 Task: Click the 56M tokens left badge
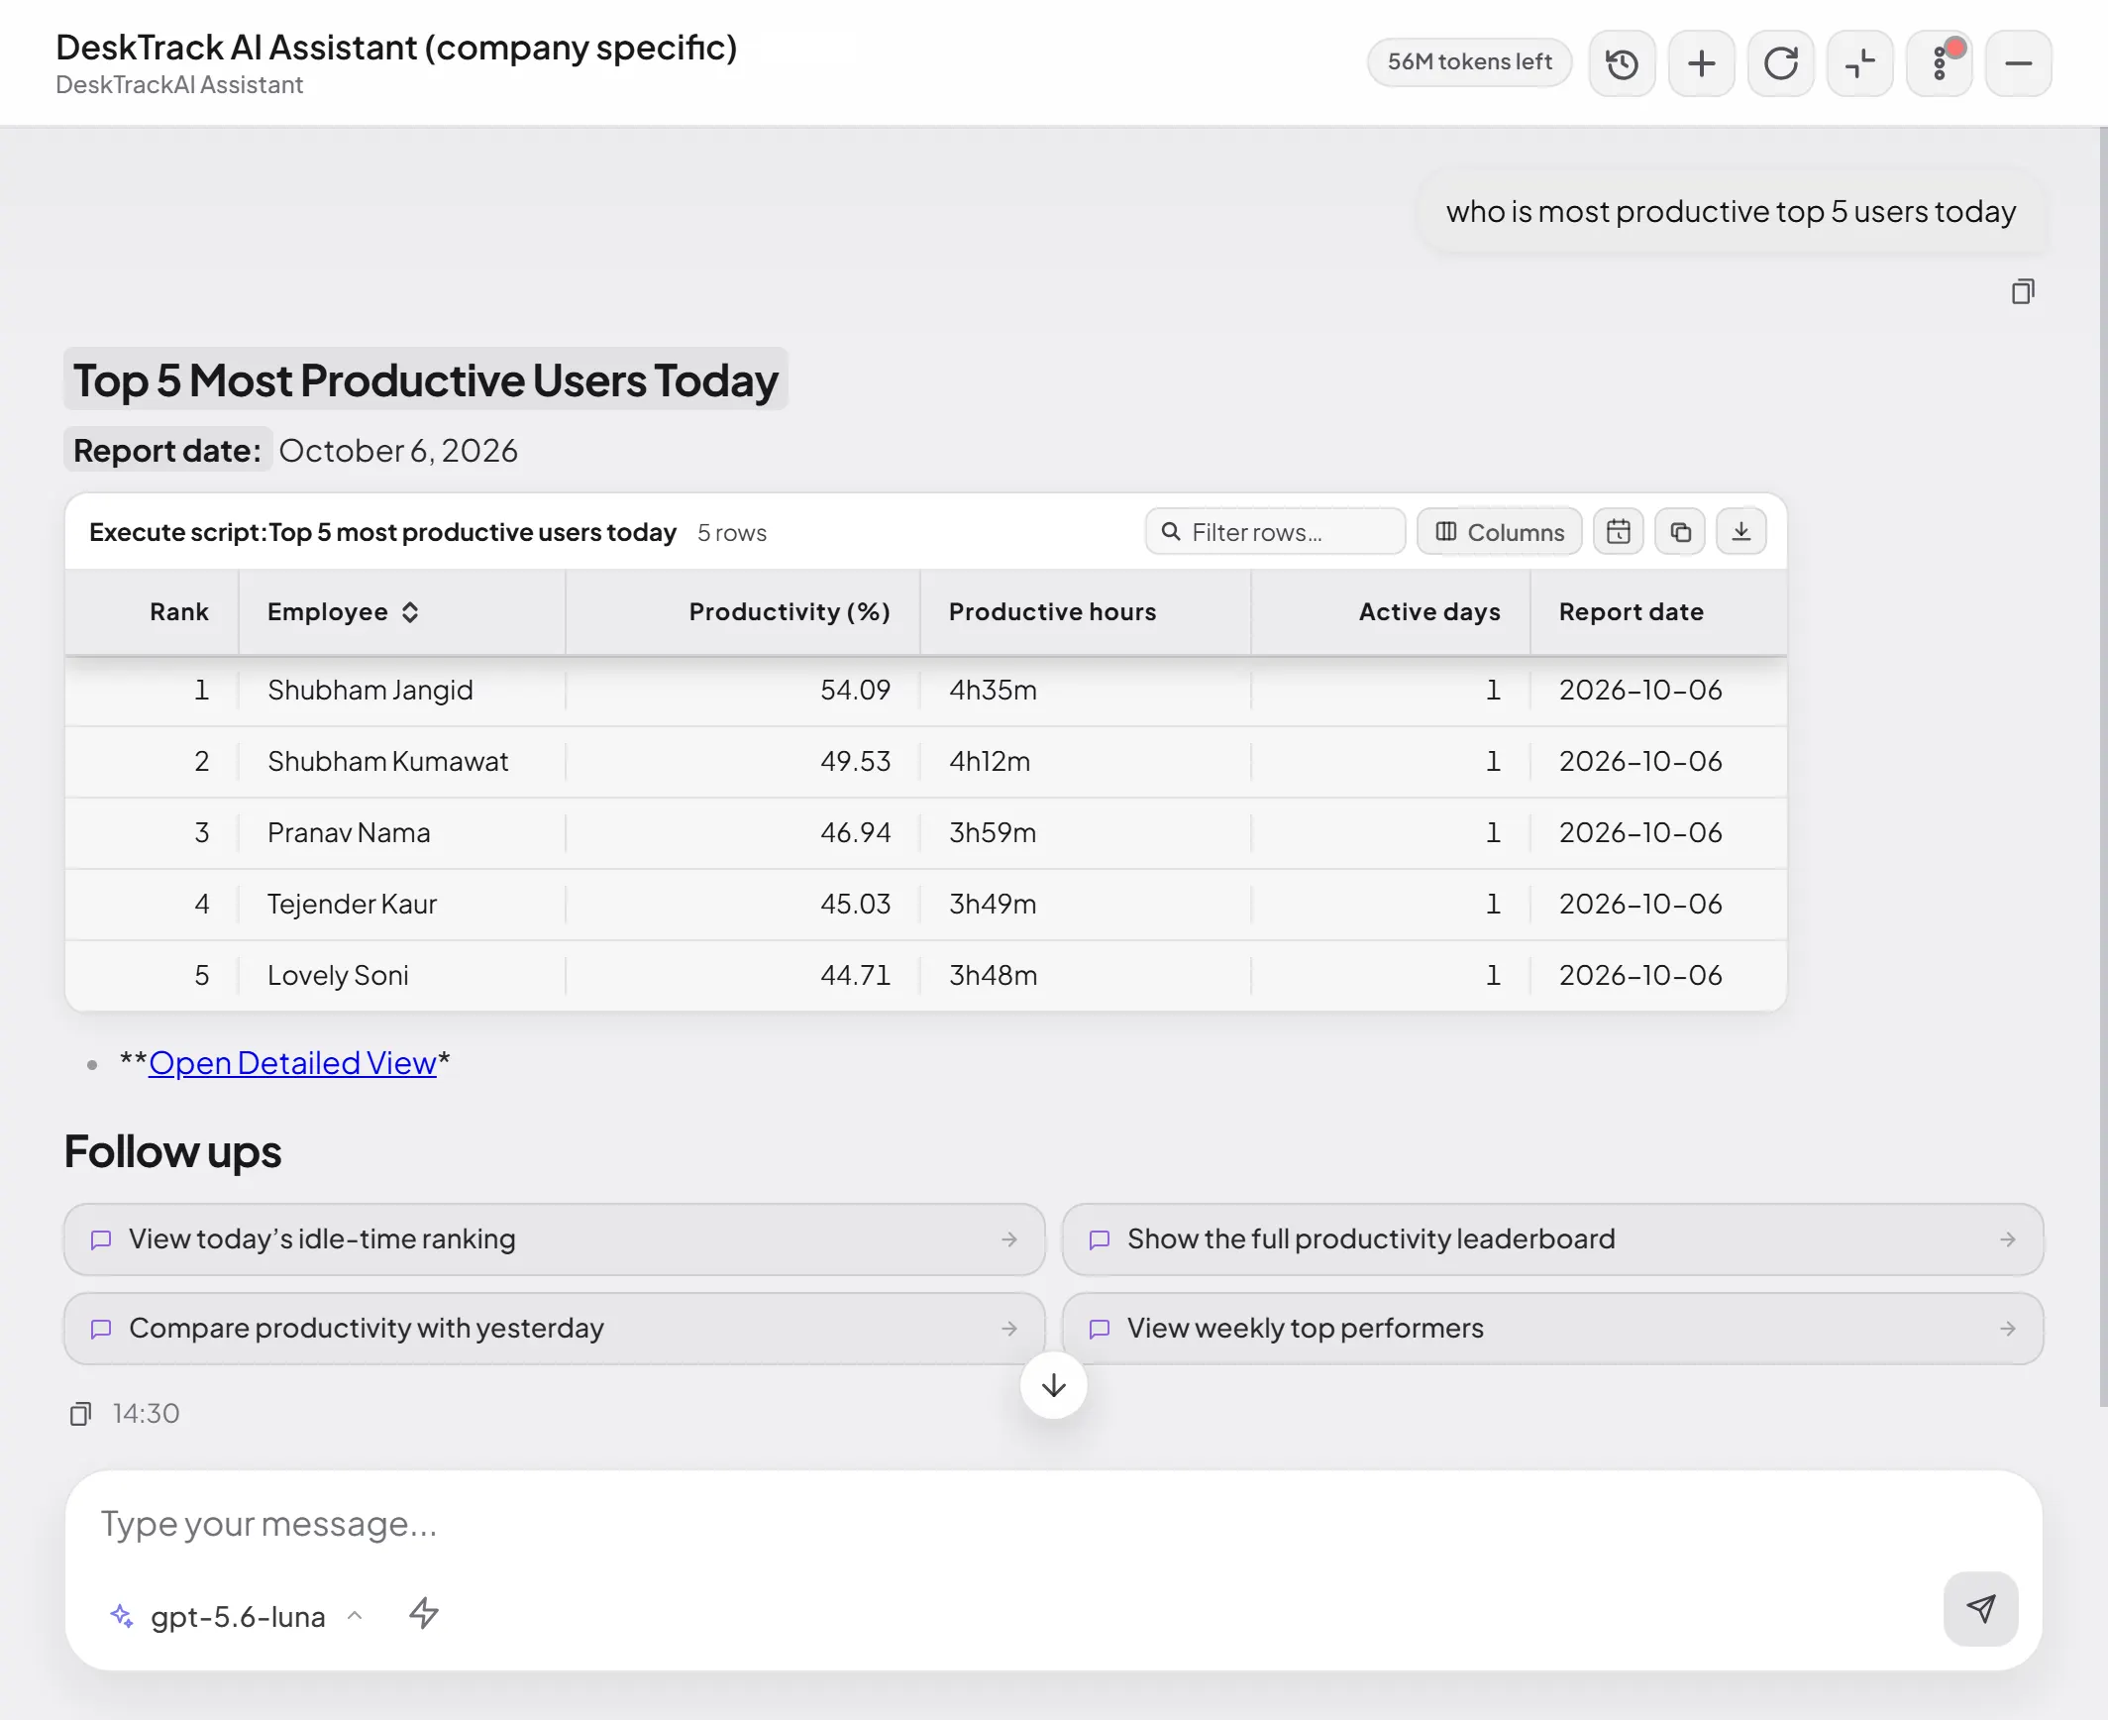[1469, 62]
